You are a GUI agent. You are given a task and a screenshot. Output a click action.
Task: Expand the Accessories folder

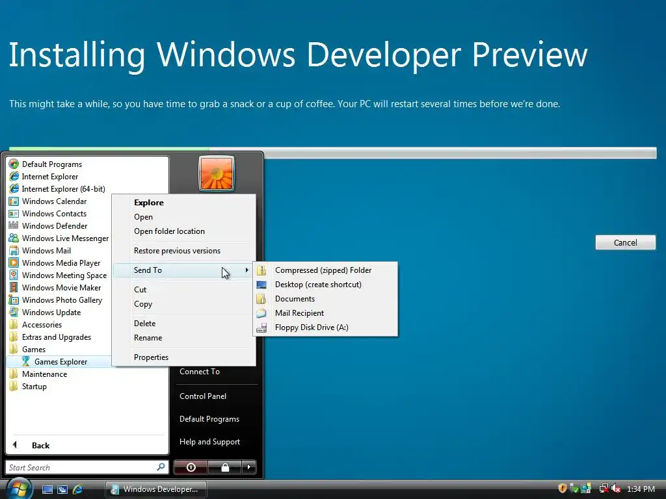click(x=42, y=325)
